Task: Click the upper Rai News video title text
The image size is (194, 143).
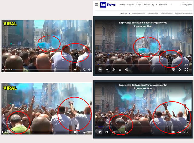Action: pos(143,24)
